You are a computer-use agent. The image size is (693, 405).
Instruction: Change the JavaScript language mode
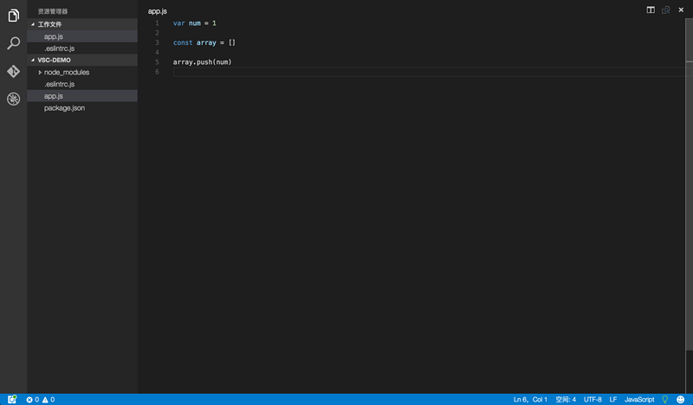tap(639, 400)
